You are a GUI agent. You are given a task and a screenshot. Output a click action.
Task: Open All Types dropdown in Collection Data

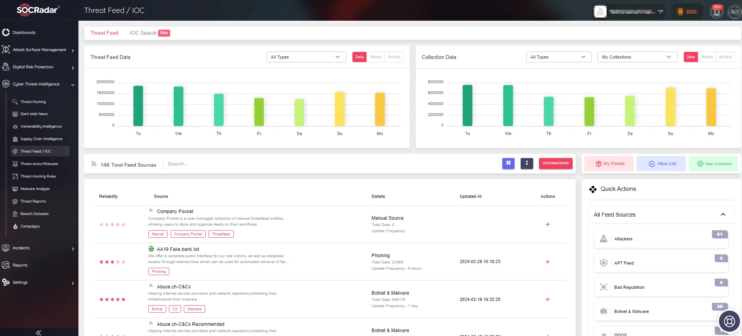tap(559, 57)
